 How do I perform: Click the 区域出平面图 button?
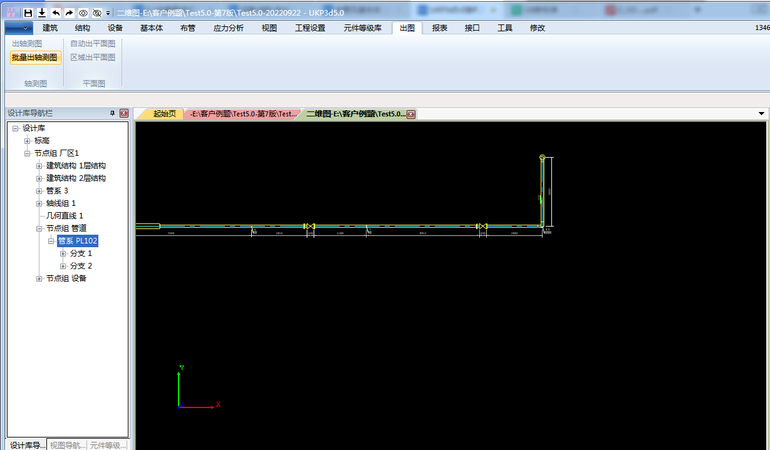(93, 58)
